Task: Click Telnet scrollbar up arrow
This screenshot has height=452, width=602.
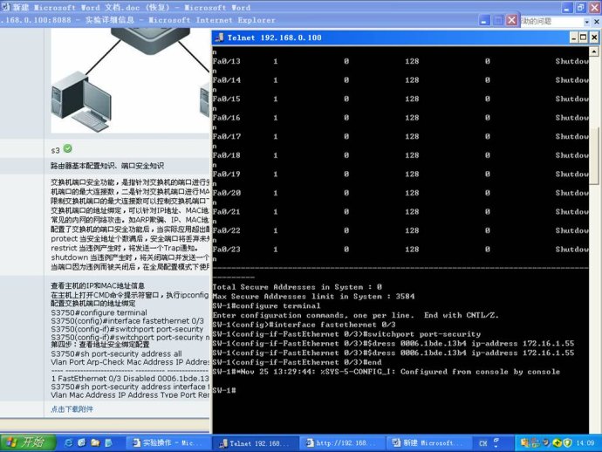Action: pyautogui.click(x=594, y=51)
